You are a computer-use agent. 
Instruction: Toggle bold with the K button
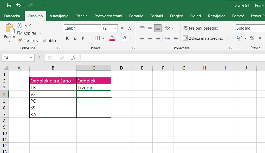67,38
